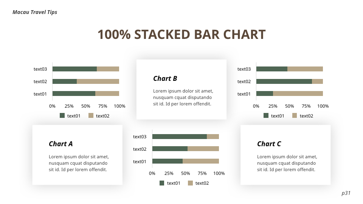Viewport: 363px width, 204px height.
Task: Select green segment of text03 bar, bottom-center chart
Action: [x=179, y=136]
